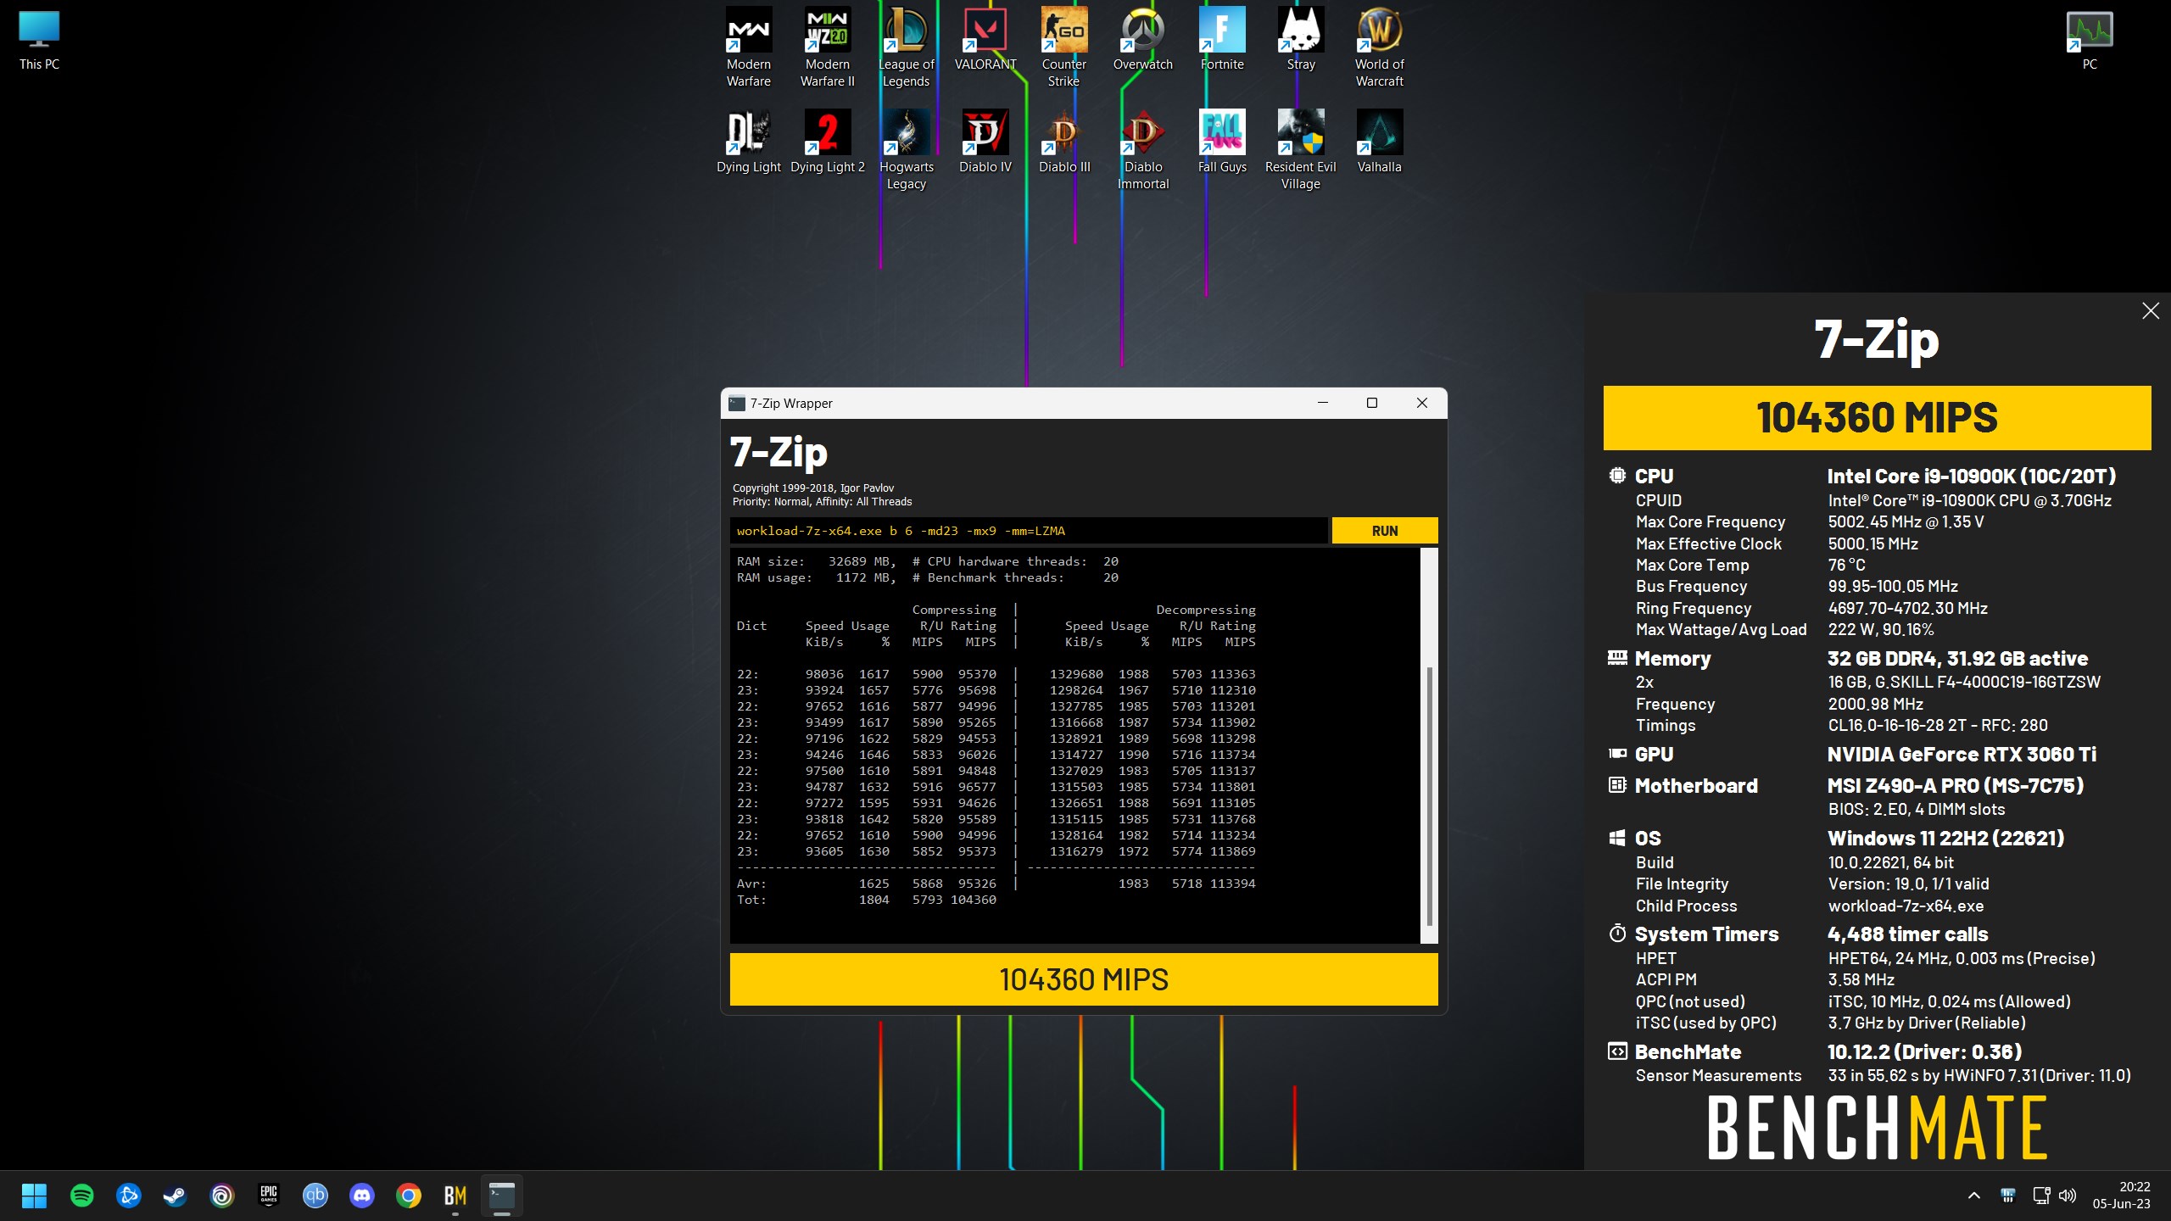Click the workload-7z-x64.exe command field
The height and width of the screenshot is (1221, 2171).
click(x=1028, y=531)
